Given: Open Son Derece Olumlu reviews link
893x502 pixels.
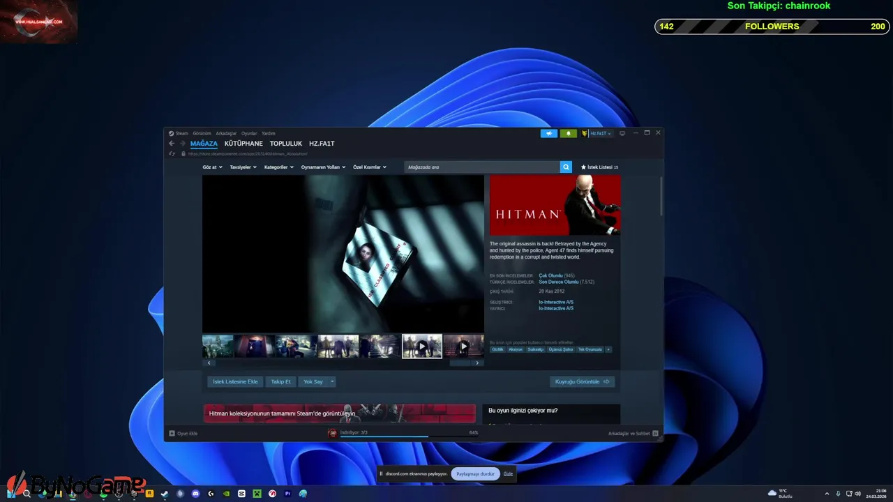Looking at the screenshot, I should click(558, 282).
